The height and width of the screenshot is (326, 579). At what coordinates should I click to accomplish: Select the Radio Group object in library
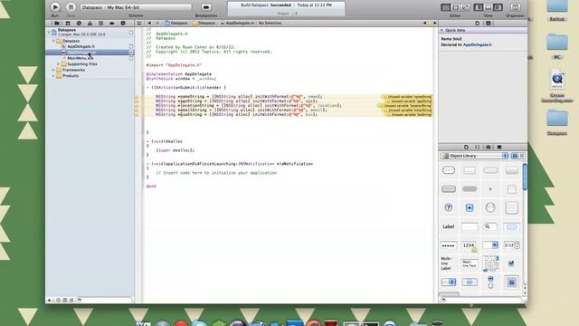point(490,282)
